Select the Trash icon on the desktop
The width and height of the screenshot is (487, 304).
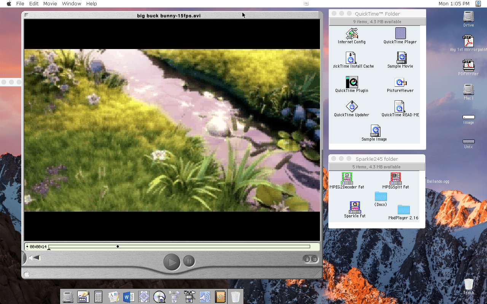469,284
